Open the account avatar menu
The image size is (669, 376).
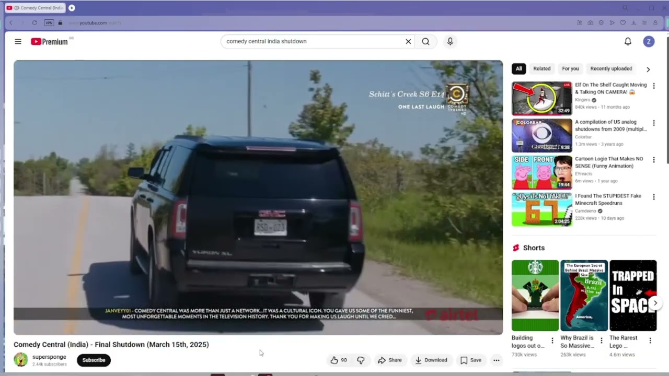649,41
